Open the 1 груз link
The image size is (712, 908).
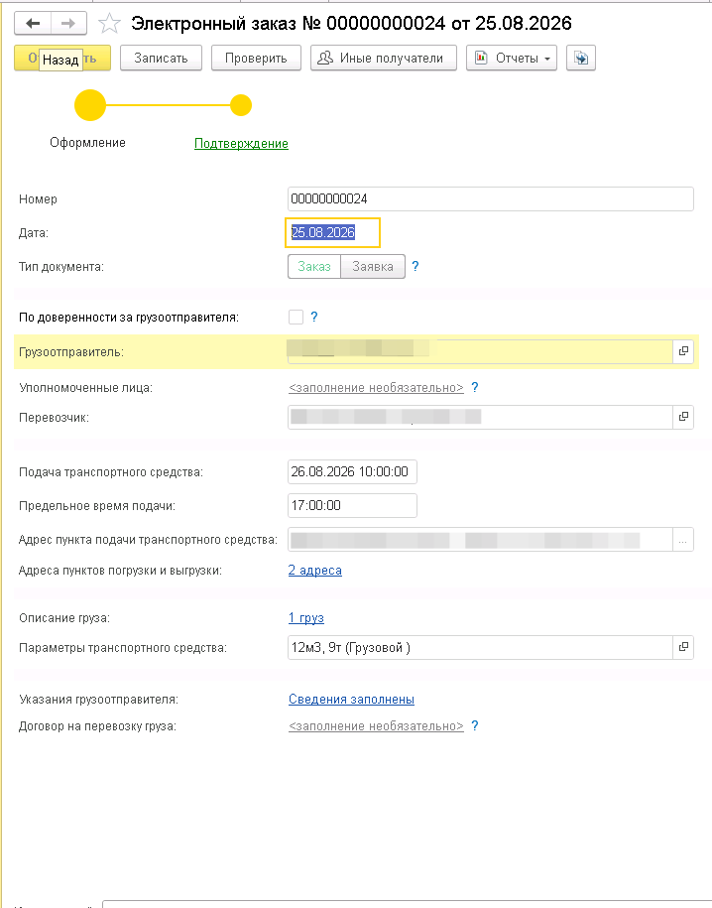tap(306, 618)
